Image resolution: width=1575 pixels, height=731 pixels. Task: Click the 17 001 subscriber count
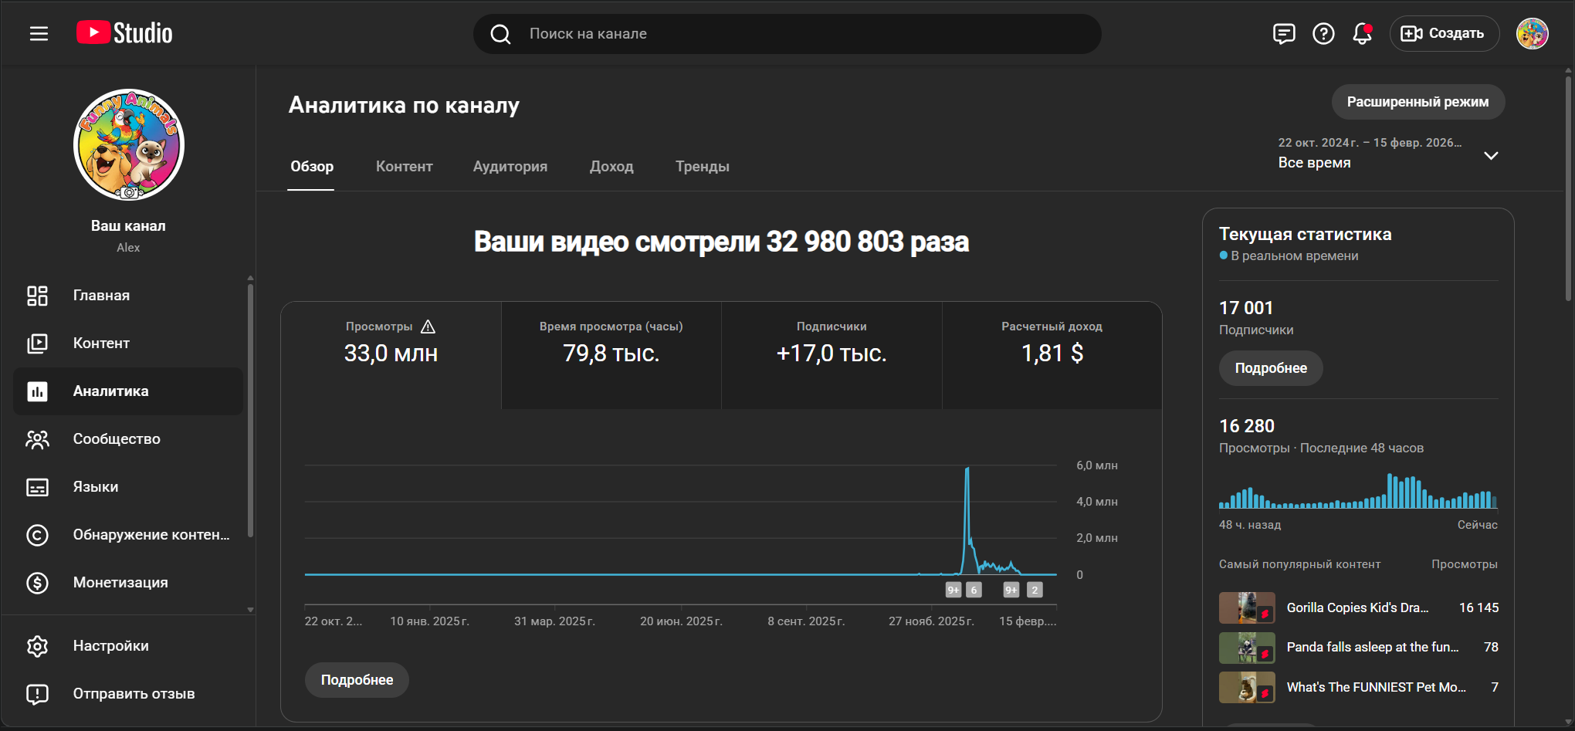point(1246,308)
